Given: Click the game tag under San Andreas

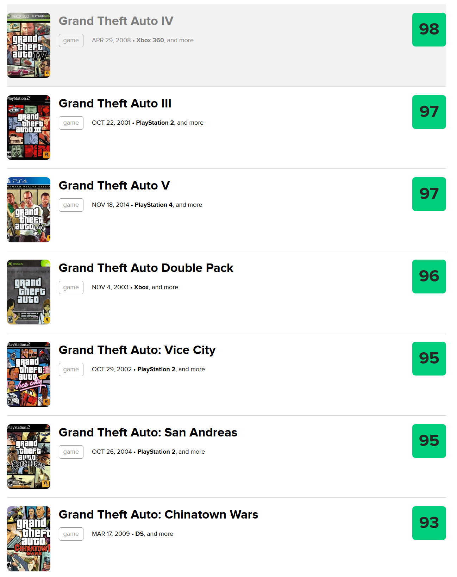Looking at the screenshot, I should (x=71, y=452).
